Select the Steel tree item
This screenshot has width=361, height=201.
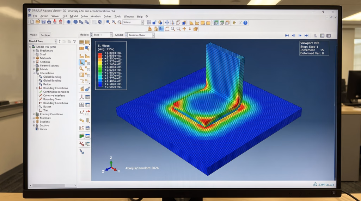pos(43,54)
